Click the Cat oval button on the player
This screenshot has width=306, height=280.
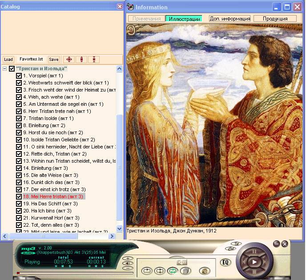coord(230,248)
